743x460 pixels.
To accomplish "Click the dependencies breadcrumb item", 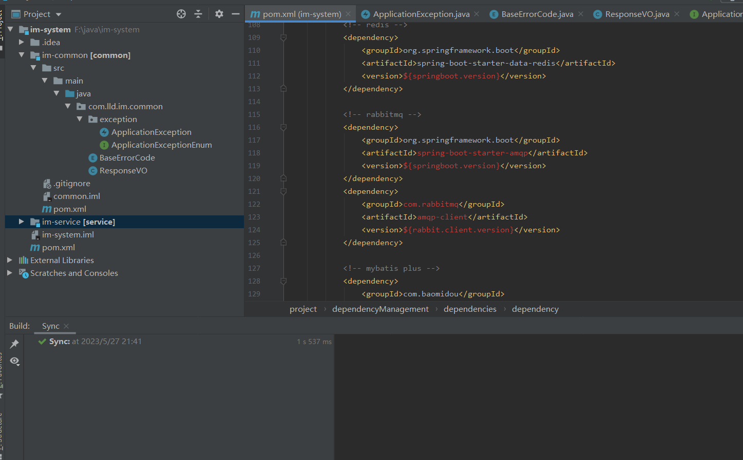I will (470, 309).
